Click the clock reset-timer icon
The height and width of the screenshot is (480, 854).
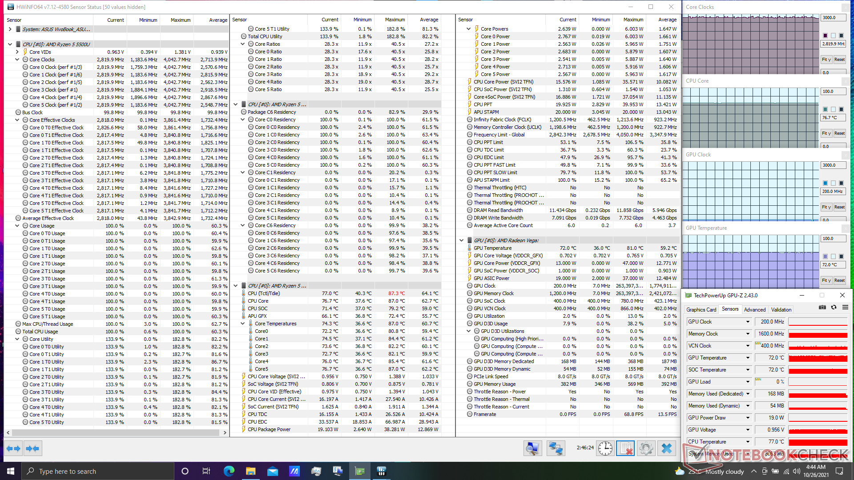click(605, 449)
